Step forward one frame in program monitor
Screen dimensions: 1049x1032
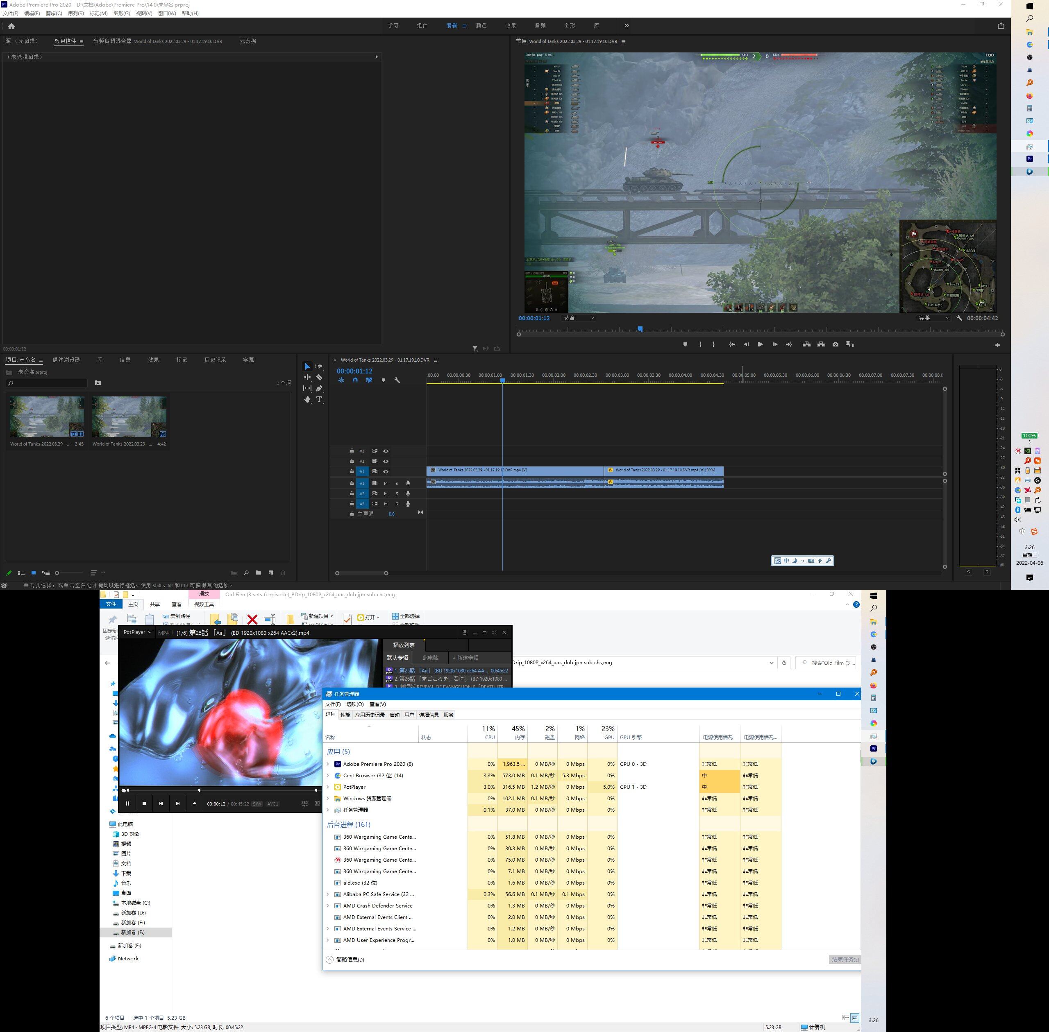point(774,344)
